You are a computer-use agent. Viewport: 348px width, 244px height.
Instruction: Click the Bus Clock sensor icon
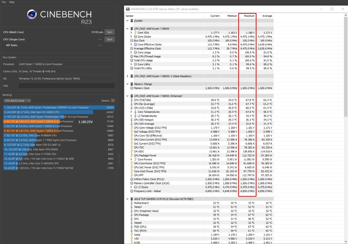[132, 41]
